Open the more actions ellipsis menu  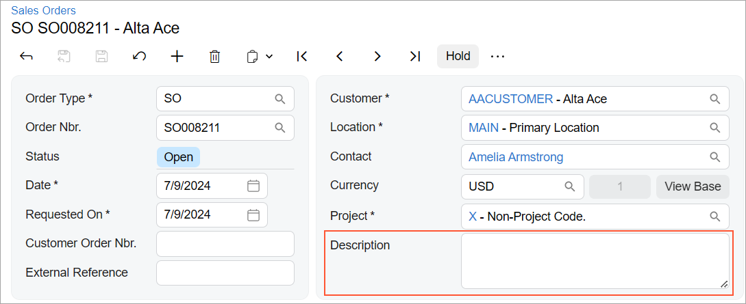click(497, 56)
